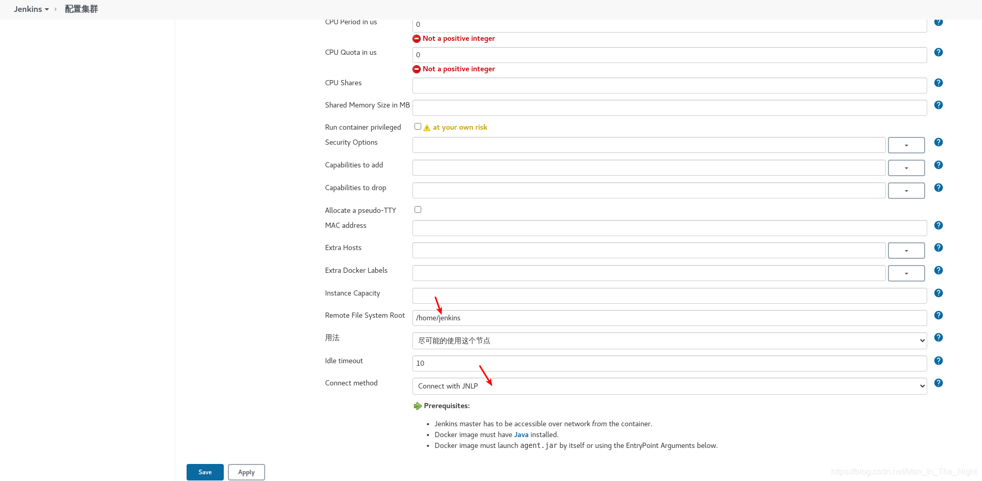
Task: Enable Run container privileged checkbox
Action: tap(418, 127)
